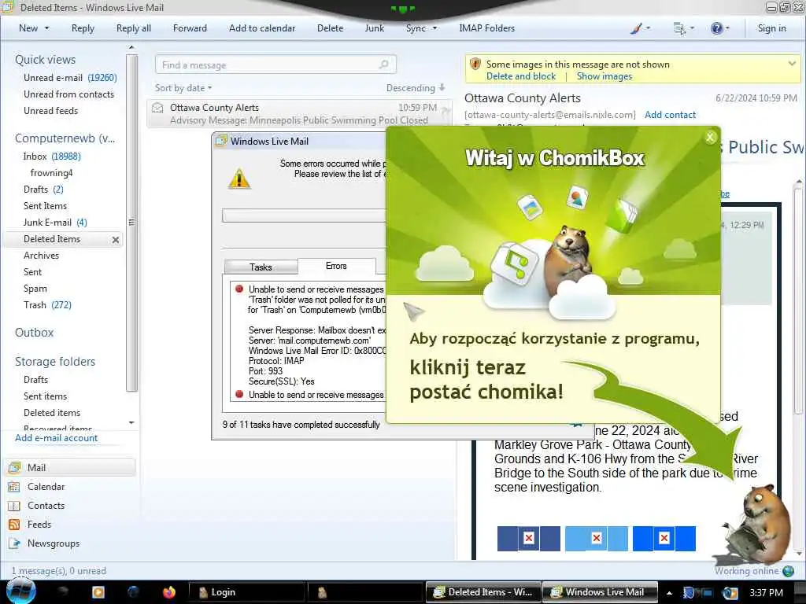Click the Find a message field
Image resolution: width=806 pixels, height=604 pixels.
point(275,64)
